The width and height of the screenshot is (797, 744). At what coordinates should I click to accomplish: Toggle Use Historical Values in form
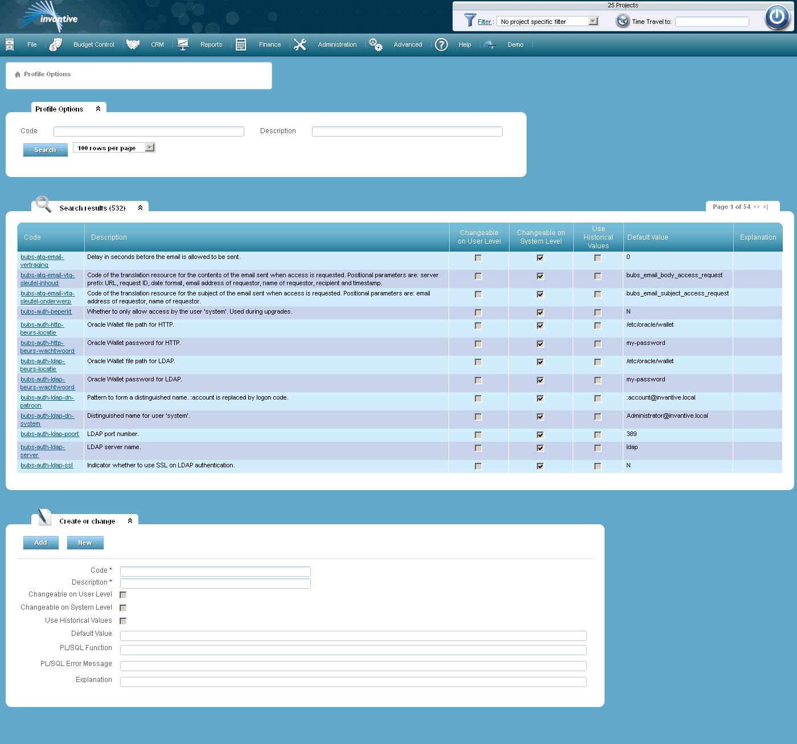coord(123,621)
